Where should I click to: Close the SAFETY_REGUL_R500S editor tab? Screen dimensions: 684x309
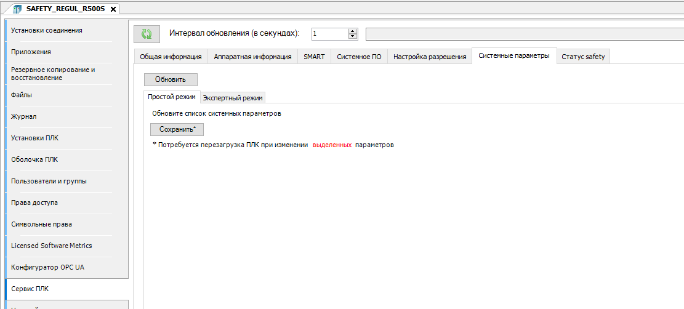click(x=113, y=9)
